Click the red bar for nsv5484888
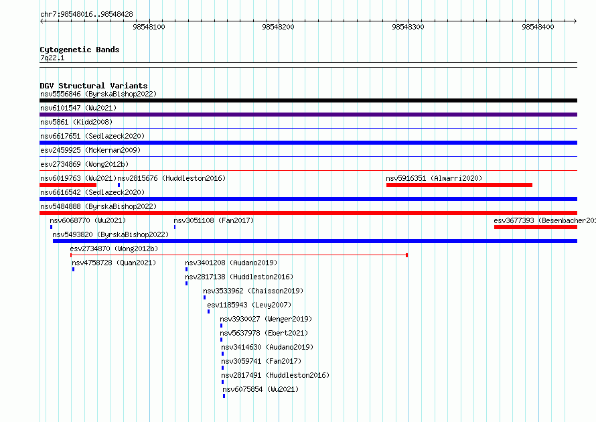596x422 pixels. [x=308, y=213]
